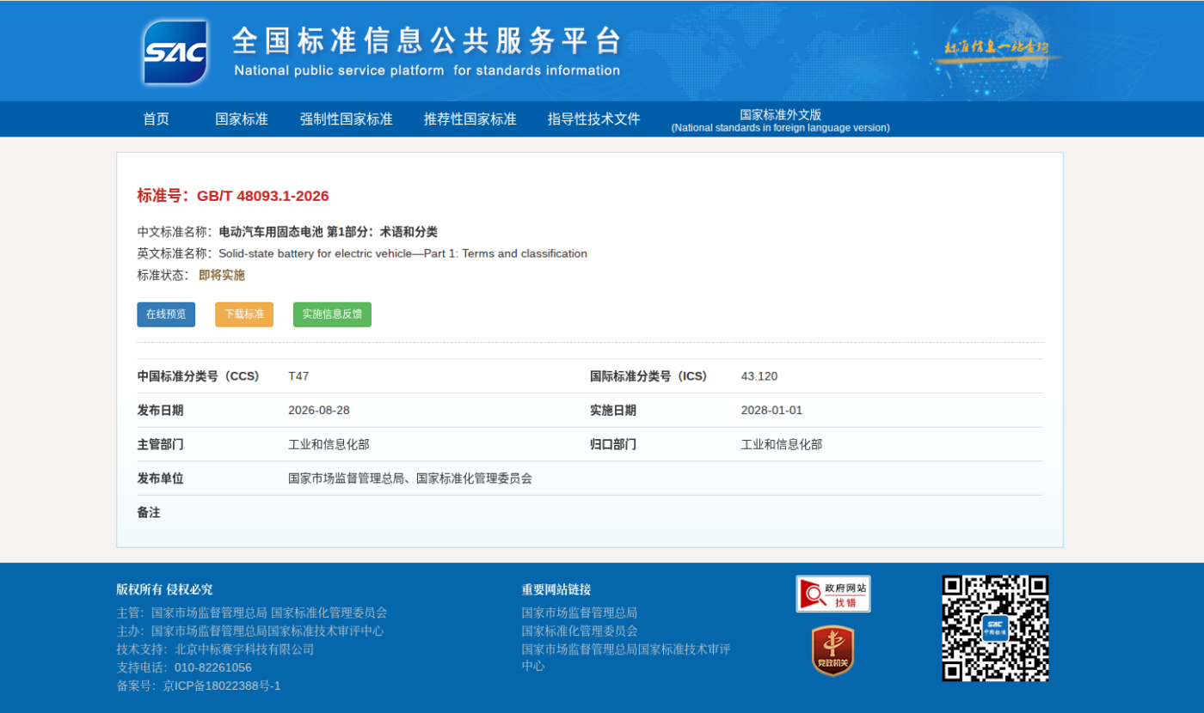Image resolution: width=1204 pixels, height=713 pixels.
Task: Open the 首页 home menu item
Action: (x=157, y=119)
